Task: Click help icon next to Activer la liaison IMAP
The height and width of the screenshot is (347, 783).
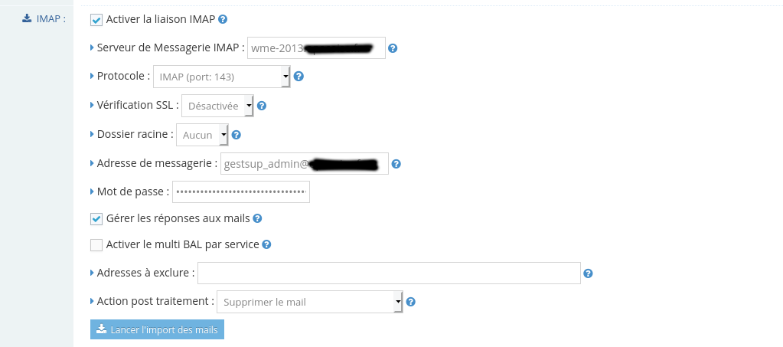Action: (223, 19)
